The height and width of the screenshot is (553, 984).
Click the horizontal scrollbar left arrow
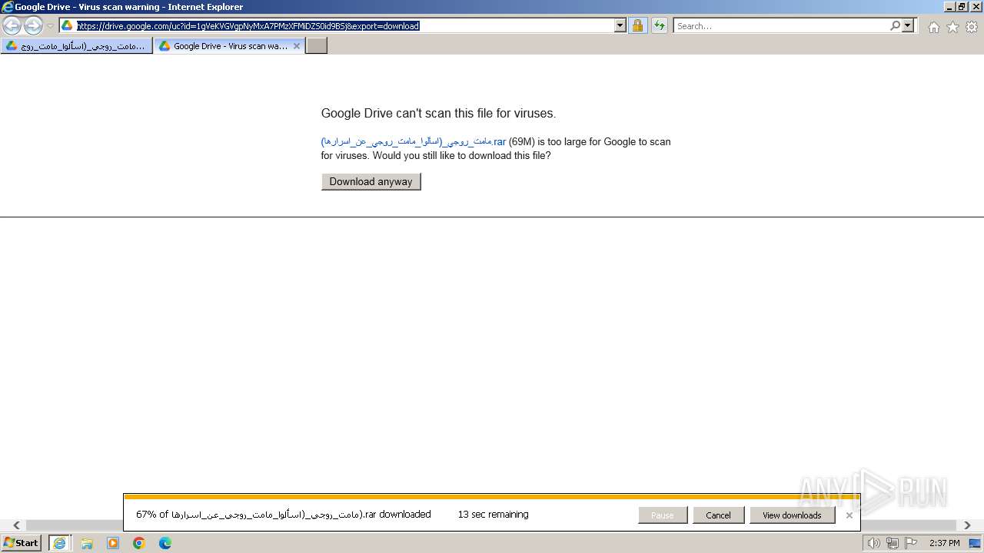click(16, 525)
